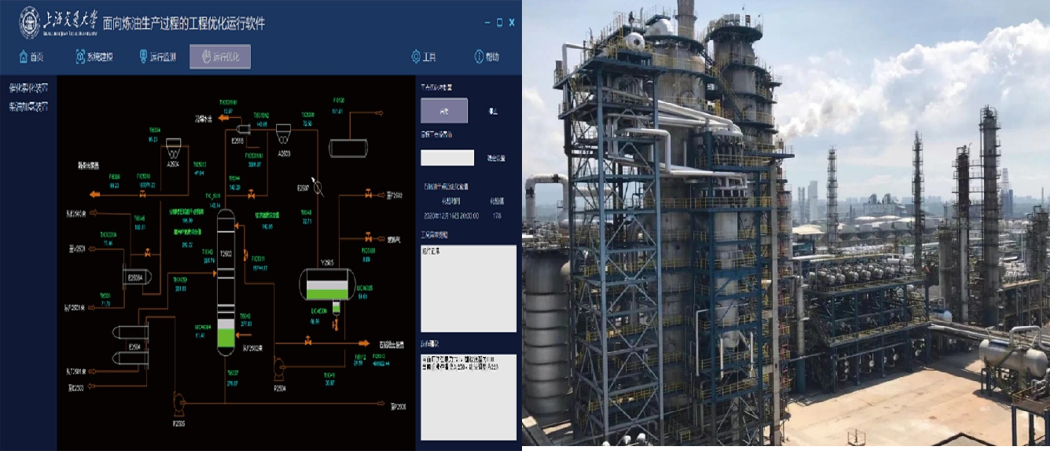
Task: Open the 工具 tools gear menu
Action: coord(424,57)
